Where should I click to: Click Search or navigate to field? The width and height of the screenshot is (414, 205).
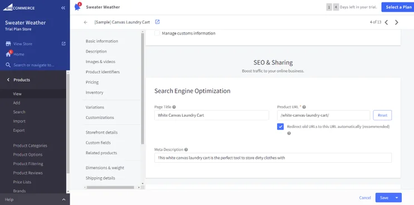click(x=34, y=65)
